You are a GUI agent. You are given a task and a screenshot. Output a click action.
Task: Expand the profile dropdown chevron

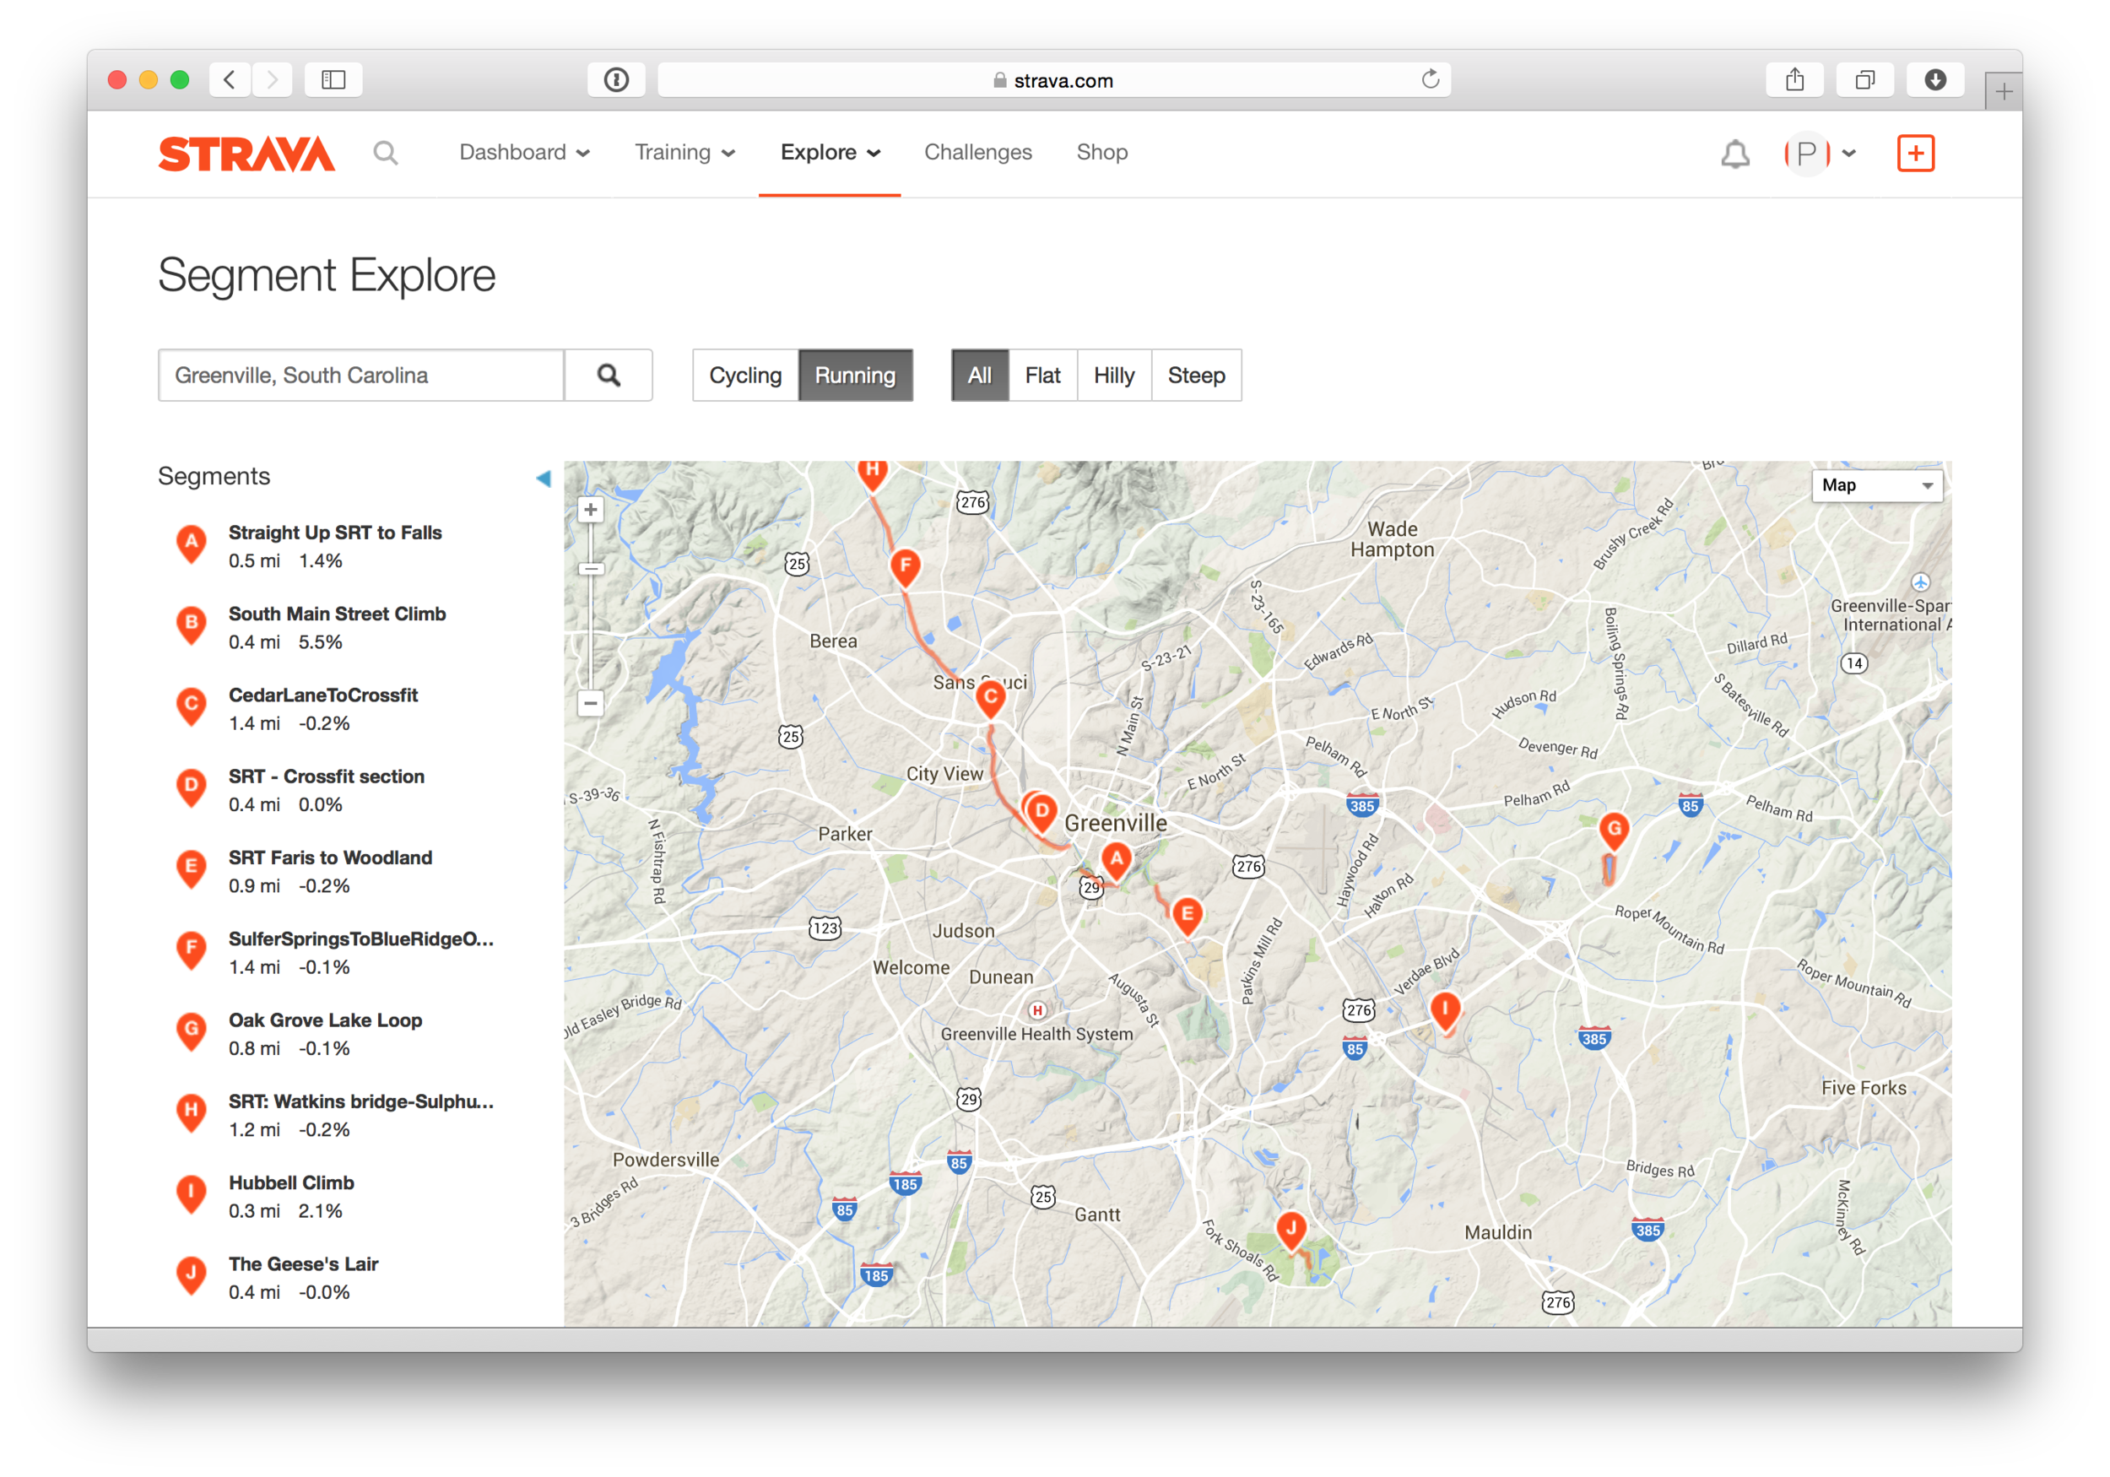tap(1850, 154)
